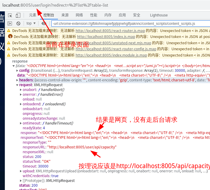The image size is (210, 190).
Task: Click the grouped message count badge on index.js.map row
Action: point(10,37)
